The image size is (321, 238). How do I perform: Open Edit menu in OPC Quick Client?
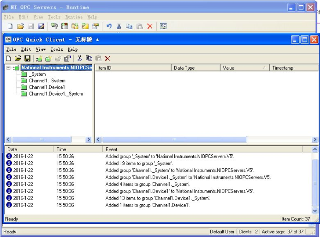pyautogui.click(x=26, y=49)
